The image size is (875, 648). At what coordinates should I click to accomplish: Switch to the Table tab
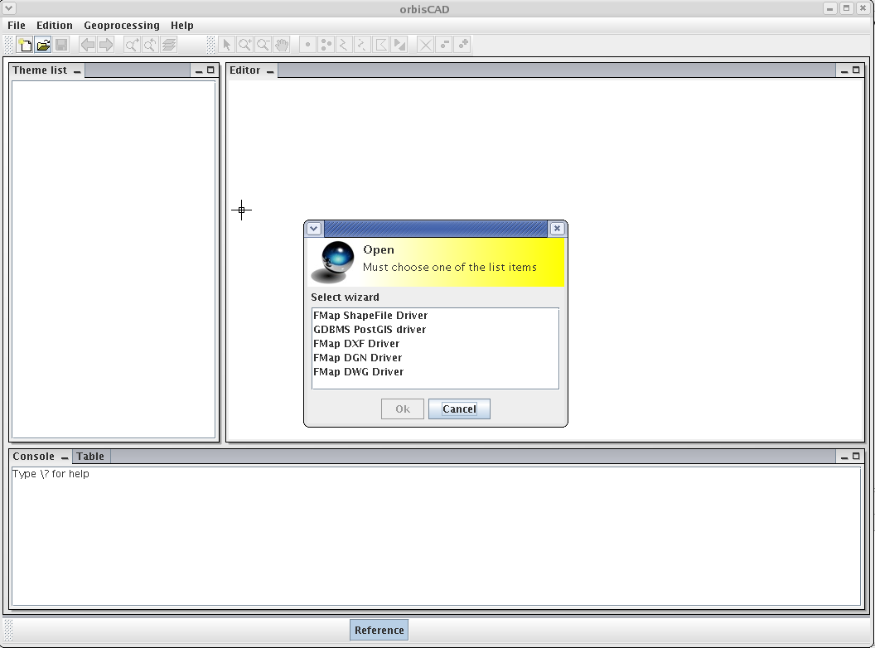[x=90, y=457]
